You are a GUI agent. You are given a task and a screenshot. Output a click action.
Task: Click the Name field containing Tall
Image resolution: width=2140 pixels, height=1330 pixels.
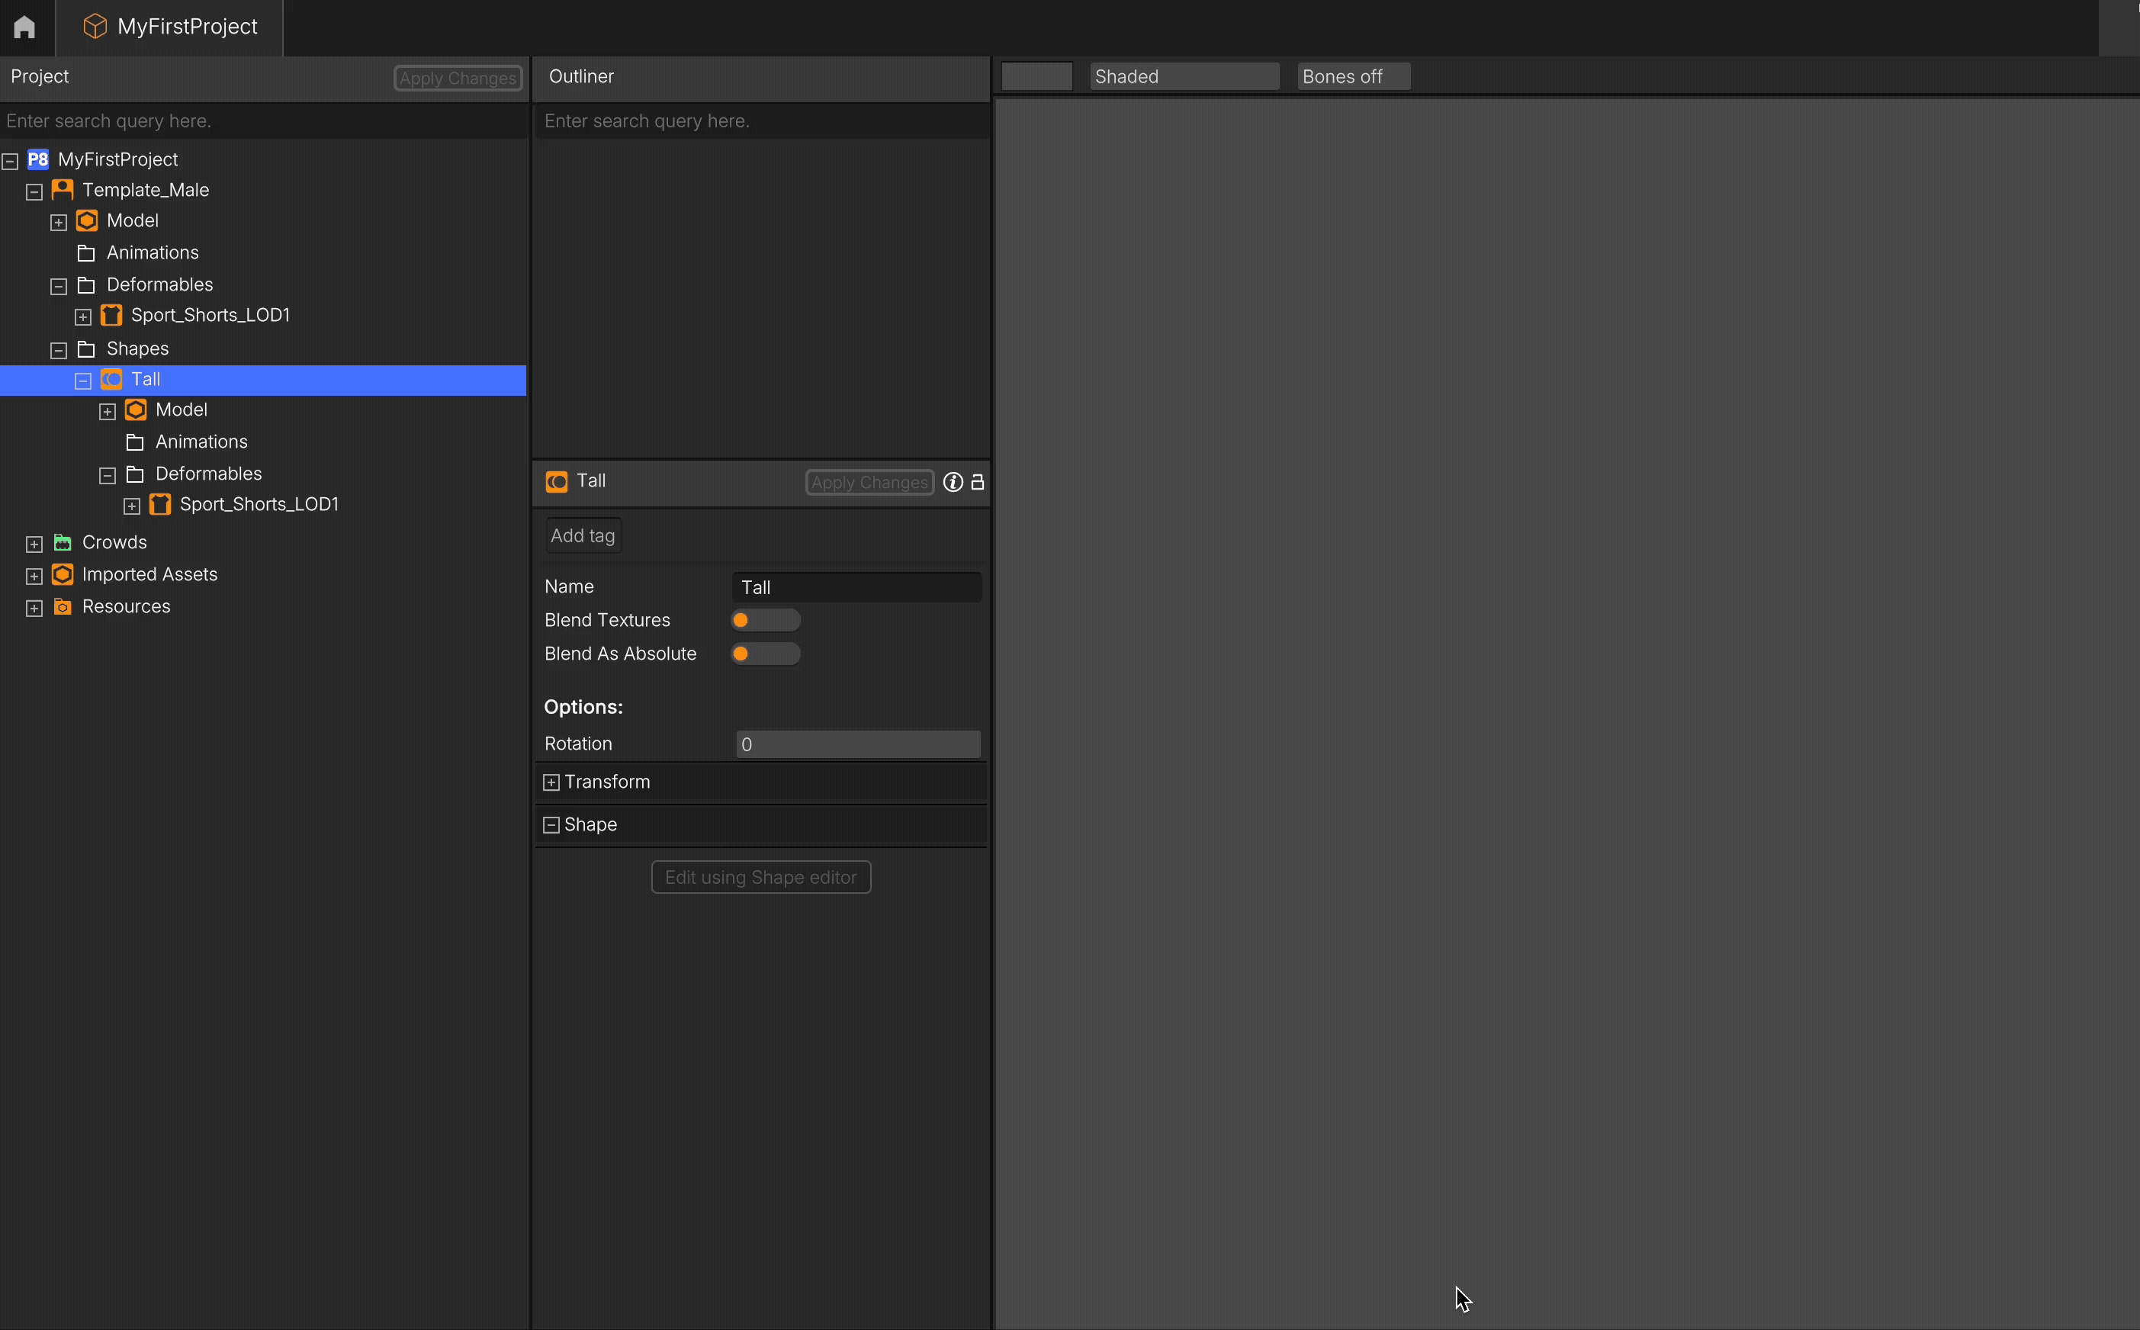tap(856, 586)
